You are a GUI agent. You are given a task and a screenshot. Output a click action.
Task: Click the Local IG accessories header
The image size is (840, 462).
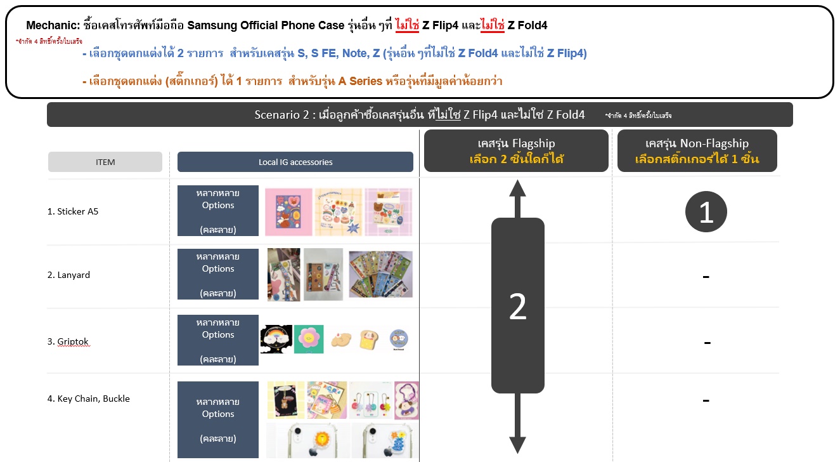click(295, 162)
